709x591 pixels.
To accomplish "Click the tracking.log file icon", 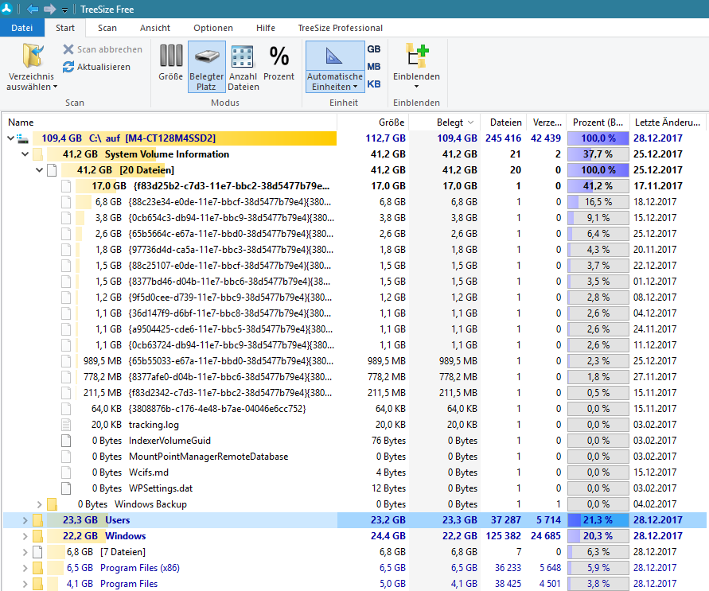I will pos(66,425).
